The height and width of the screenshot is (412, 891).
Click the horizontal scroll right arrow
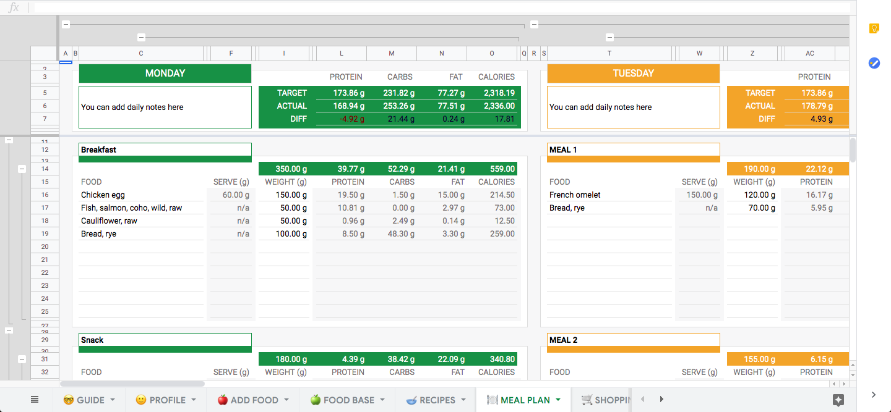pyautogui.click(x=843, y=384)
